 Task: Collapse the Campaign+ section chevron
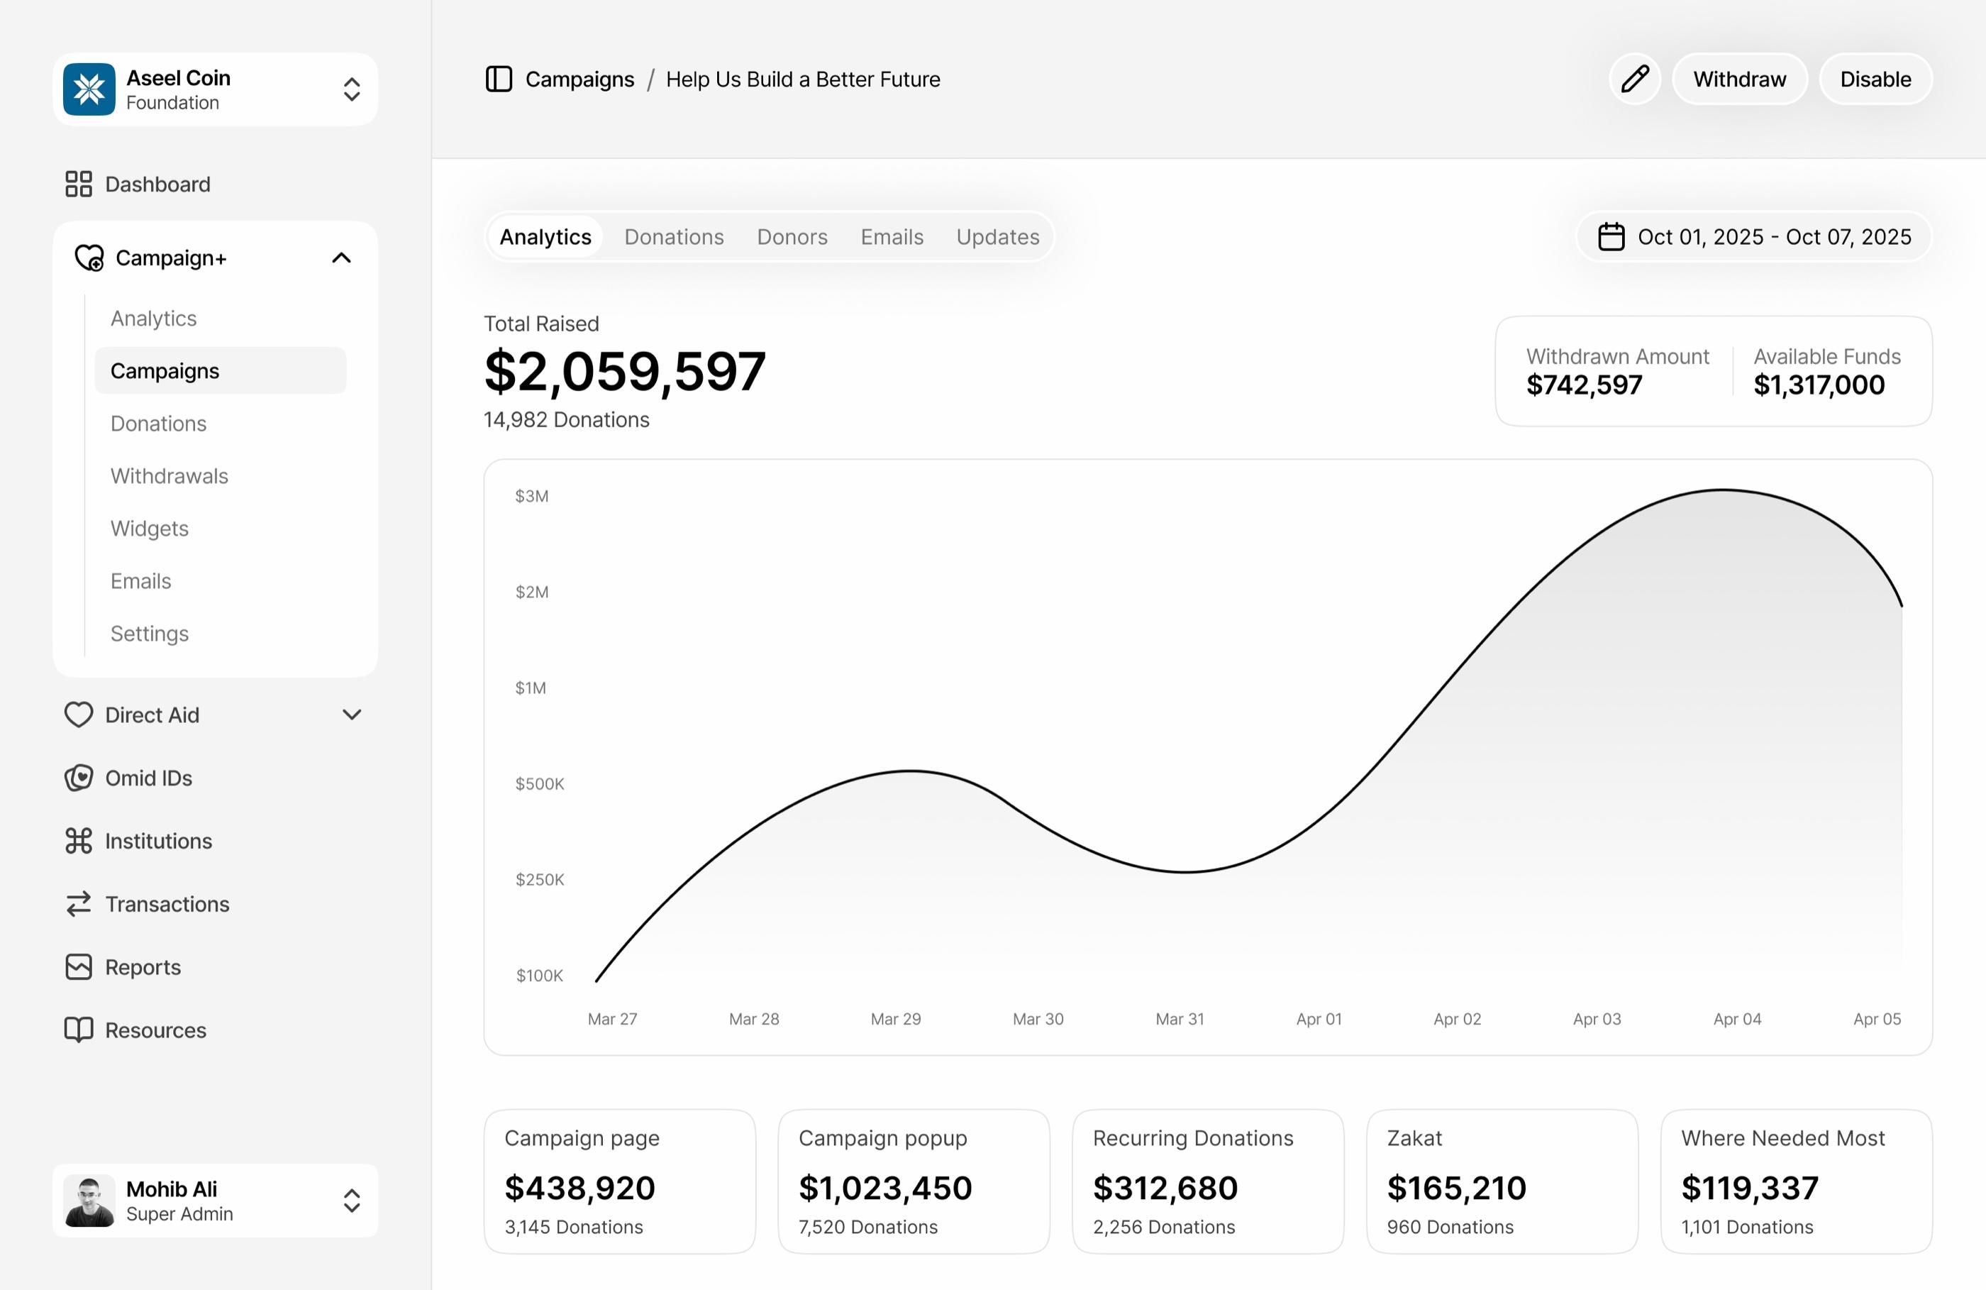341,258
